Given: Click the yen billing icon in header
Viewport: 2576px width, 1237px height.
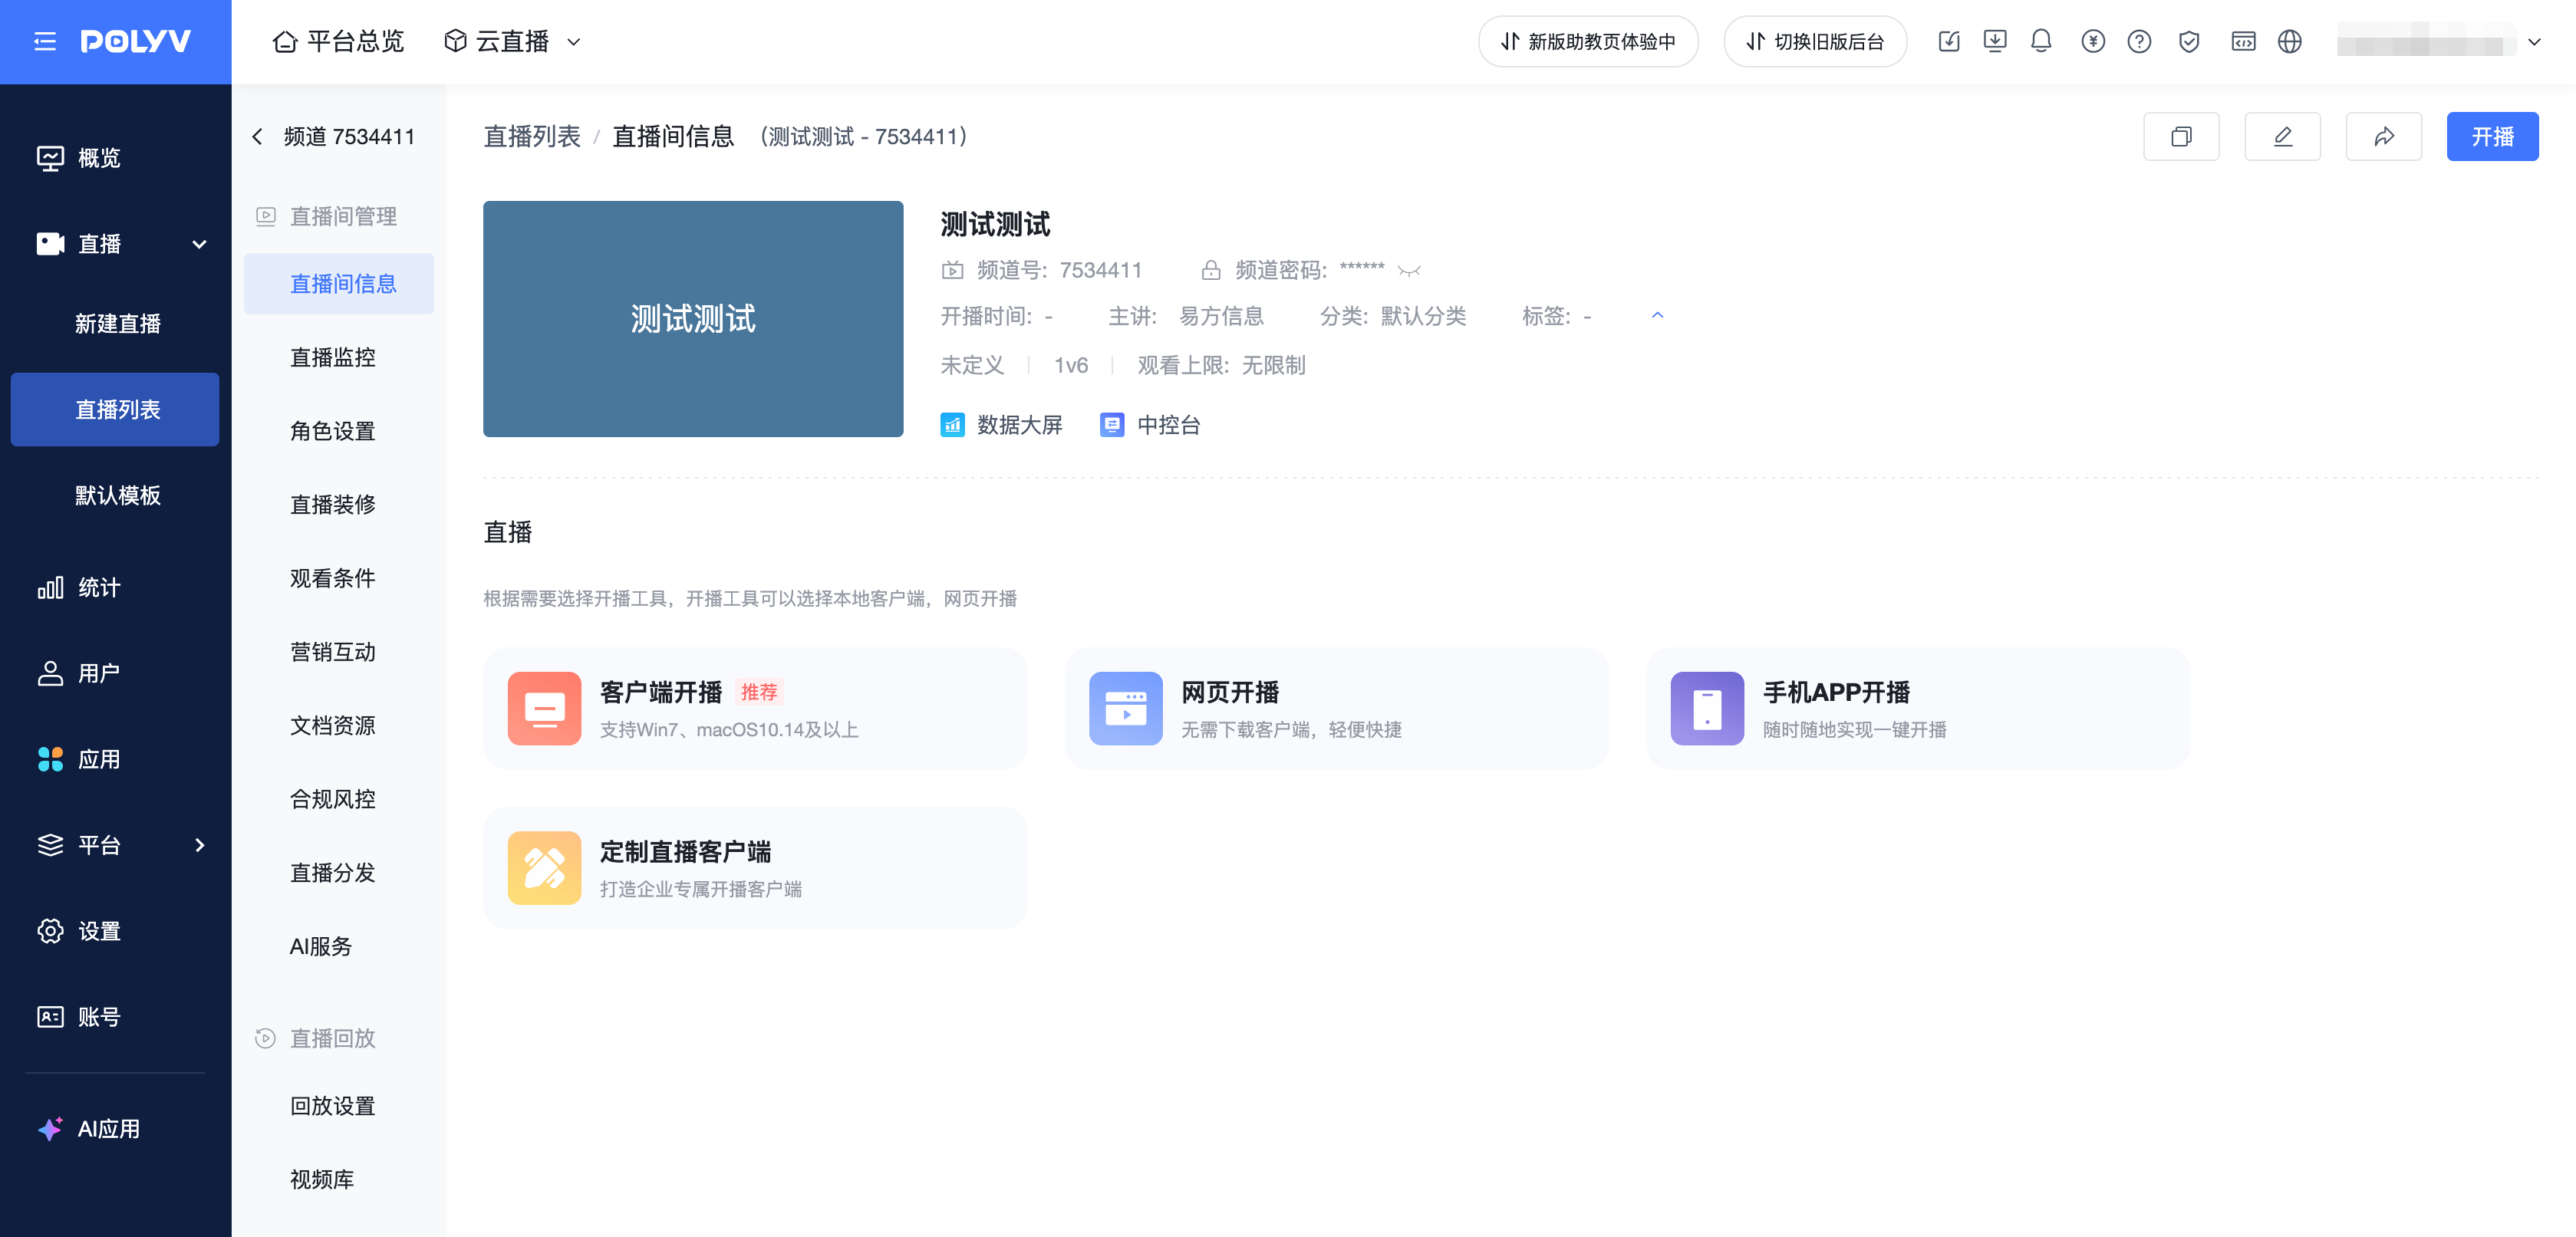Looking at the screenshot, I should pos(2092,41).
